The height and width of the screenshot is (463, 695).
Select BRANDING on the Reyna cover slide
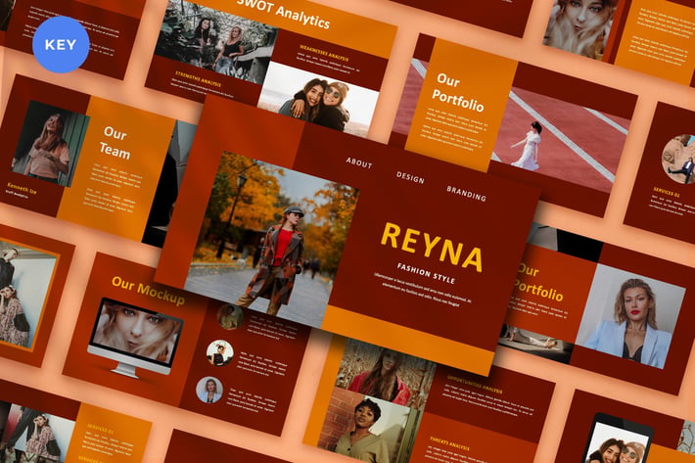466,194
